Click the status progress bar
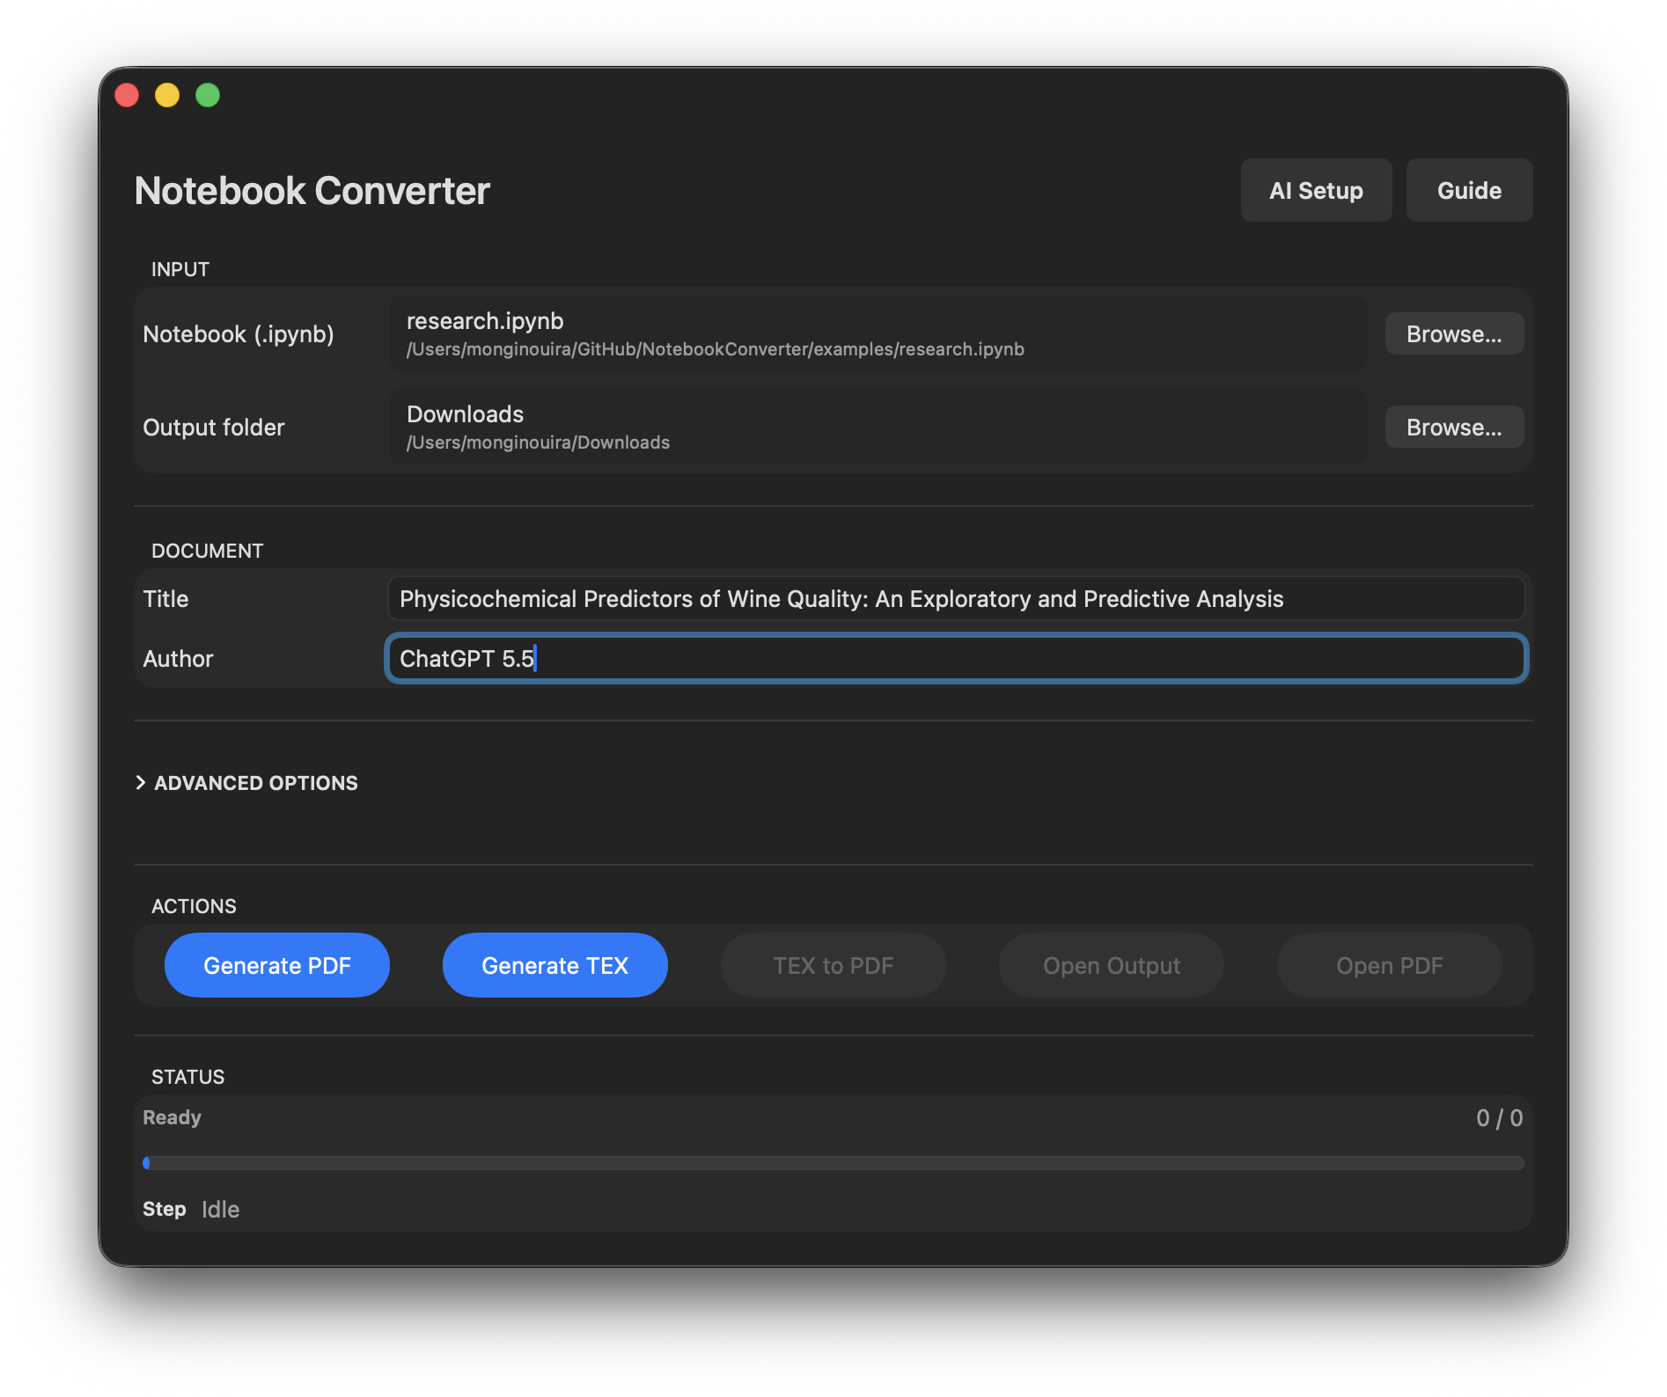 tap(833, 1163)
